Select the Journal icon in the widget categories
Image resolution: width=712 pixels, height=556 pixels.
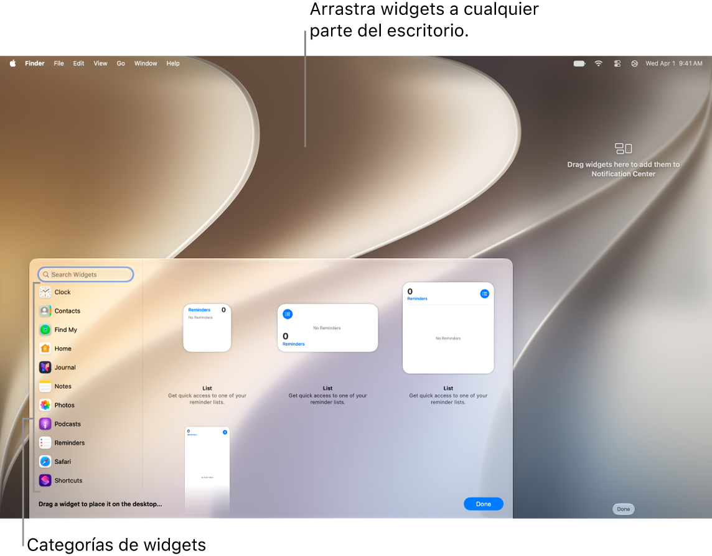(45, 368)
